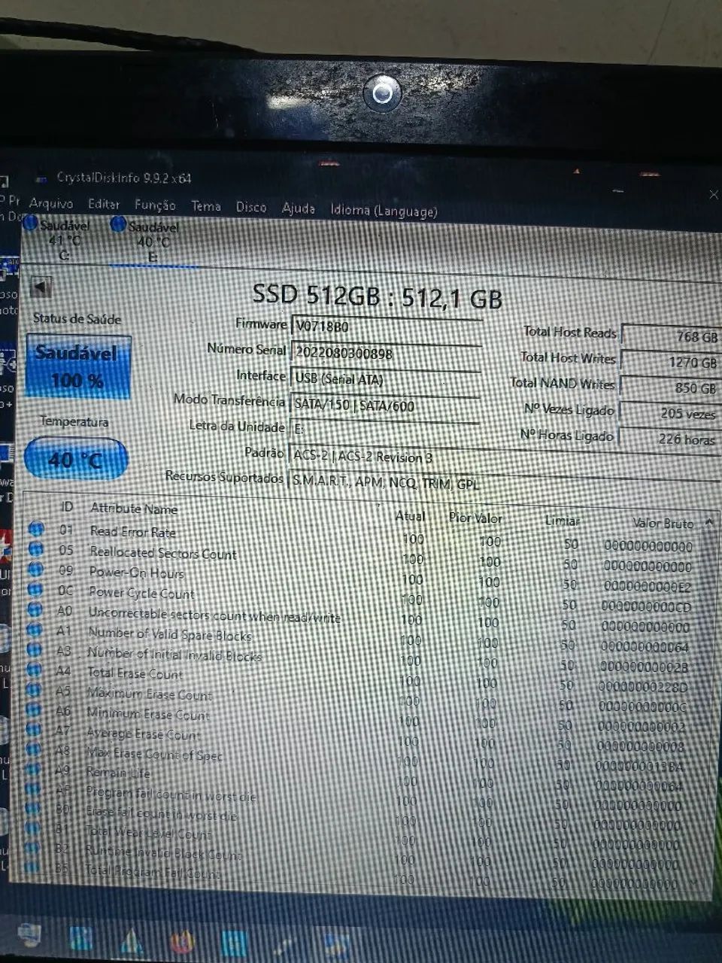722x963 pixels.
Task: Click the raw value 0000000000CD of Power Cycle Count
Action: tap(646, 606)
